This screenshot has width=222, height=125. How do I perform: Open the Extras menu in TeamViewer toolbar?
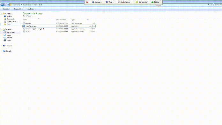156,2
